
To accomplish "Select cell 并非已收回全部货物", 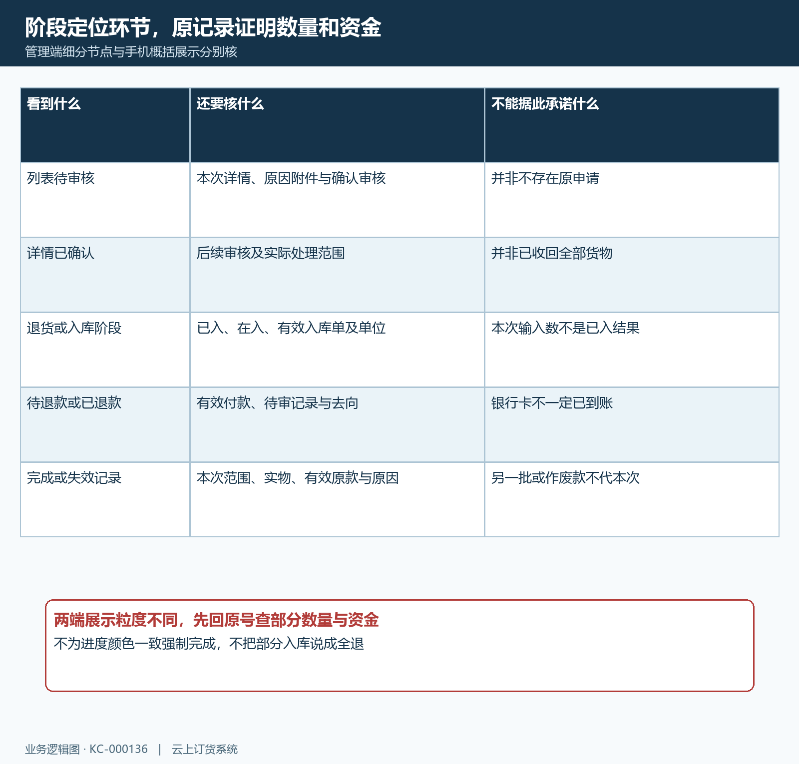I will click(632, 275).
